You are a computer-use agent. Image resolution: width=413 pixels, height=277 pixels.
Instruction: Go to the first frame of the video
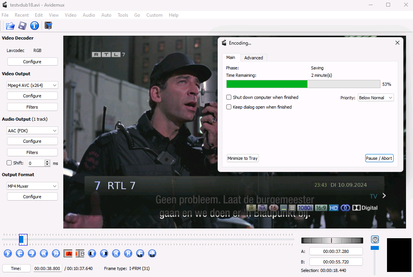116,253
